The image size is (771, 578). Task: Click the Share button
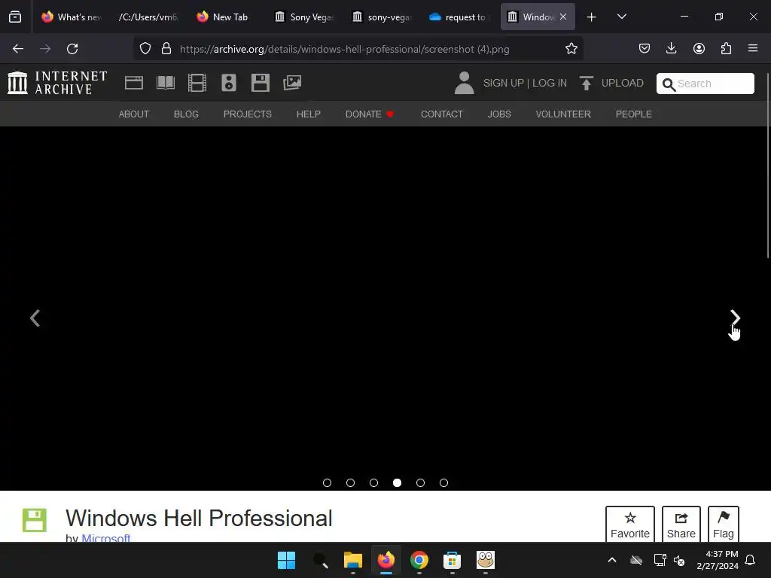(x=681, y=524)
